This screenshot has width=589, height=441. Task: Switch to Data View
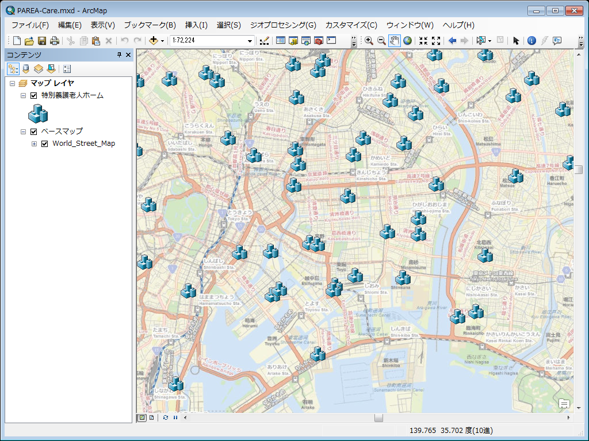[x=141, y=417]
